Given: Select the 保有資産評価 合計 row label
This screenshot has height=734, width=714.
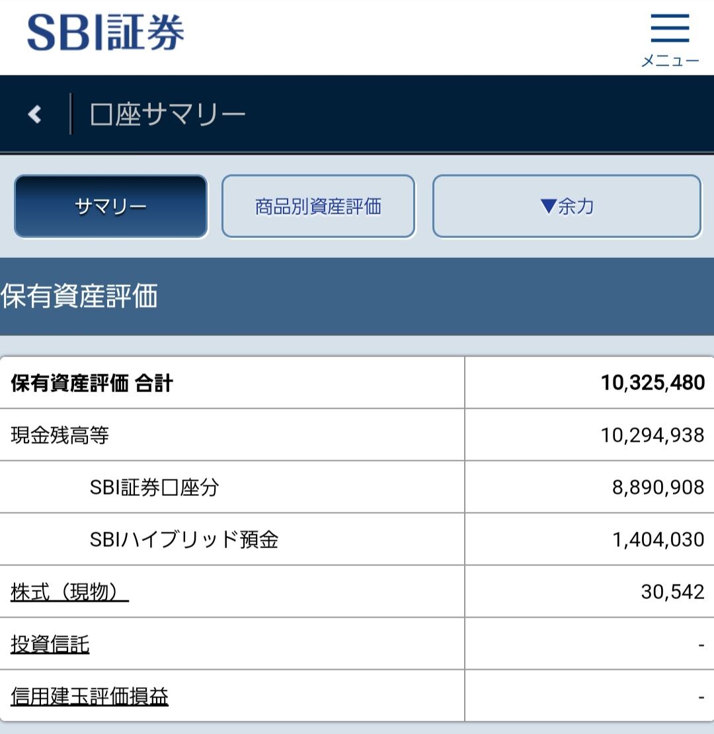Looking at the screenshot, I should (92, 383).
